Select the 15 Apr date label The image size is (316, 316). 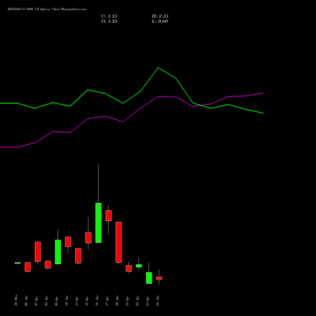click(x=87, y=301)
